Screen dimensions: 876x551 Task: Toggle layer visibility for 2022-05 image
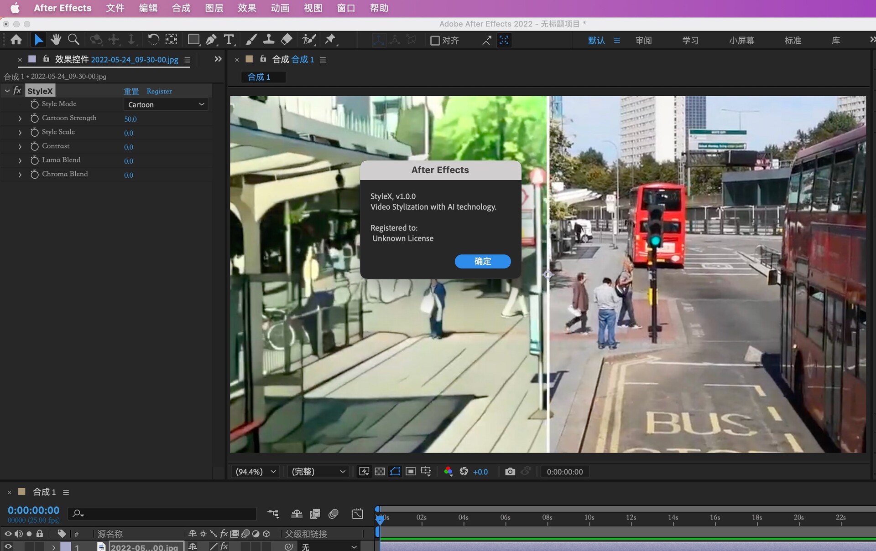(8, 546)
